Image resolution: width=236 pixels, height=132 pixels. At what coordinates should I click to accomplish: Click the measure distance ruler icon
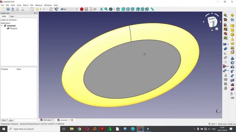coord(152,9)
